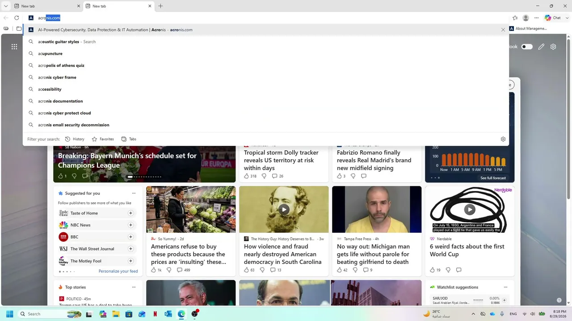The height and width of the screenshot is (321, 572).
Task: Open File Explorer from the taskbar
Action: [116, 314]
